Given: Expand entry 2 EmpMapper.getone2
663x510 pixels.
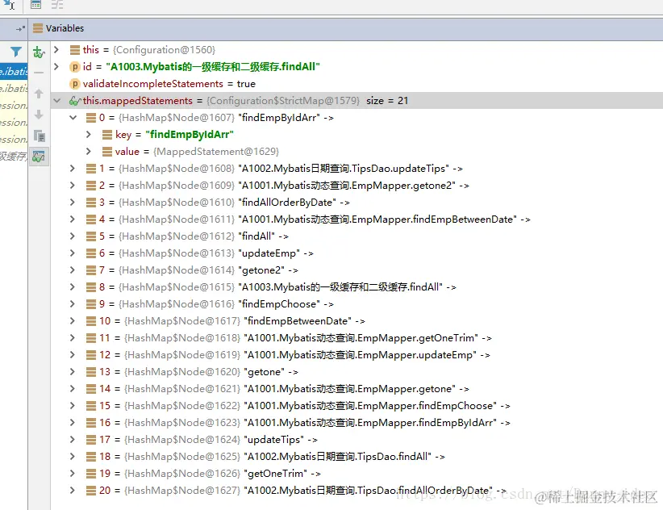Looking at the screenshot, I should 73,186.
